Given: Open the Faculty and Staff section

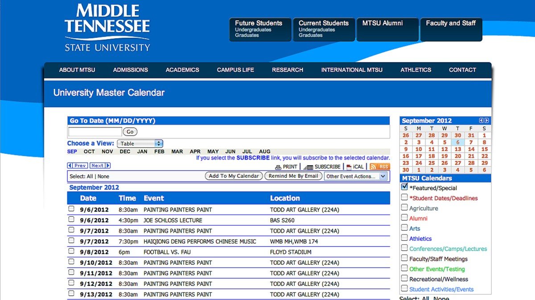Looking at the screenshot, I should click(x=451, y=29).
